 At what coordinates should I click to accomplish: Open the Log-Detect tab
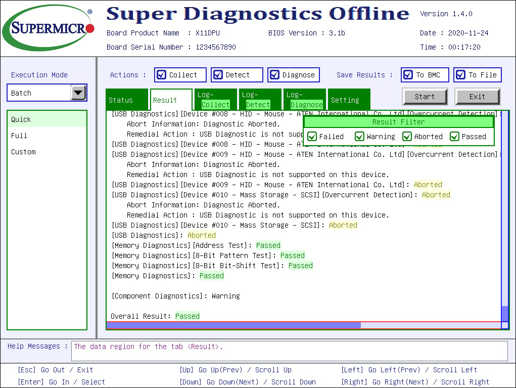pyautogui.click(x=258, y=100)
